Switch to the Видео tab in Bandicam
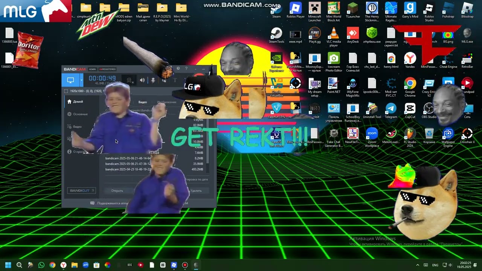The height and width of the screenshot is (271, 482). point(142,102)
